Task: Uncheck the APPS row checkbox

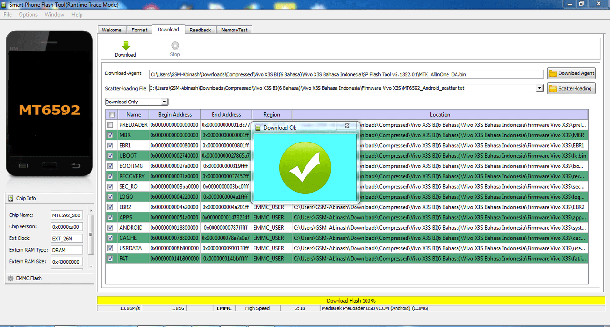Action: click(111, 217)
